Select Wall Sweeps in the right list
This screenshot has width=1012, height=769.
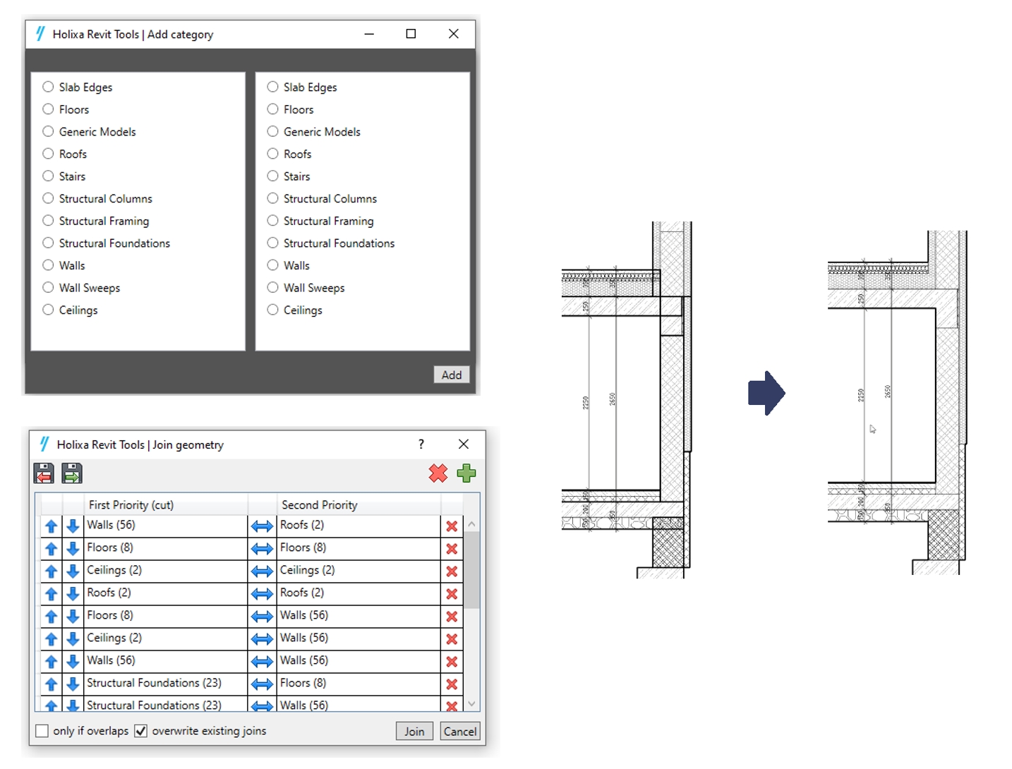pos(272,287)
